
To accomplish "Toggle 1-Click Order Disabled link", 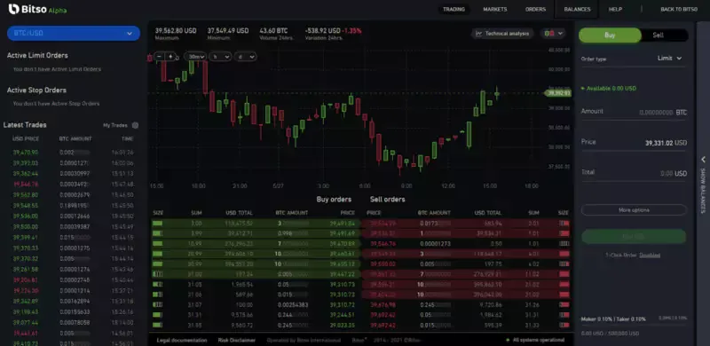I will click(x=650, y=255).
